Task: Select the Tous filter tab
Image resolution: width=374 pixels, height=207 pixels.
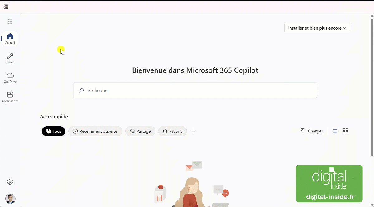Action: pyautogui.click(x=53, y=131)
